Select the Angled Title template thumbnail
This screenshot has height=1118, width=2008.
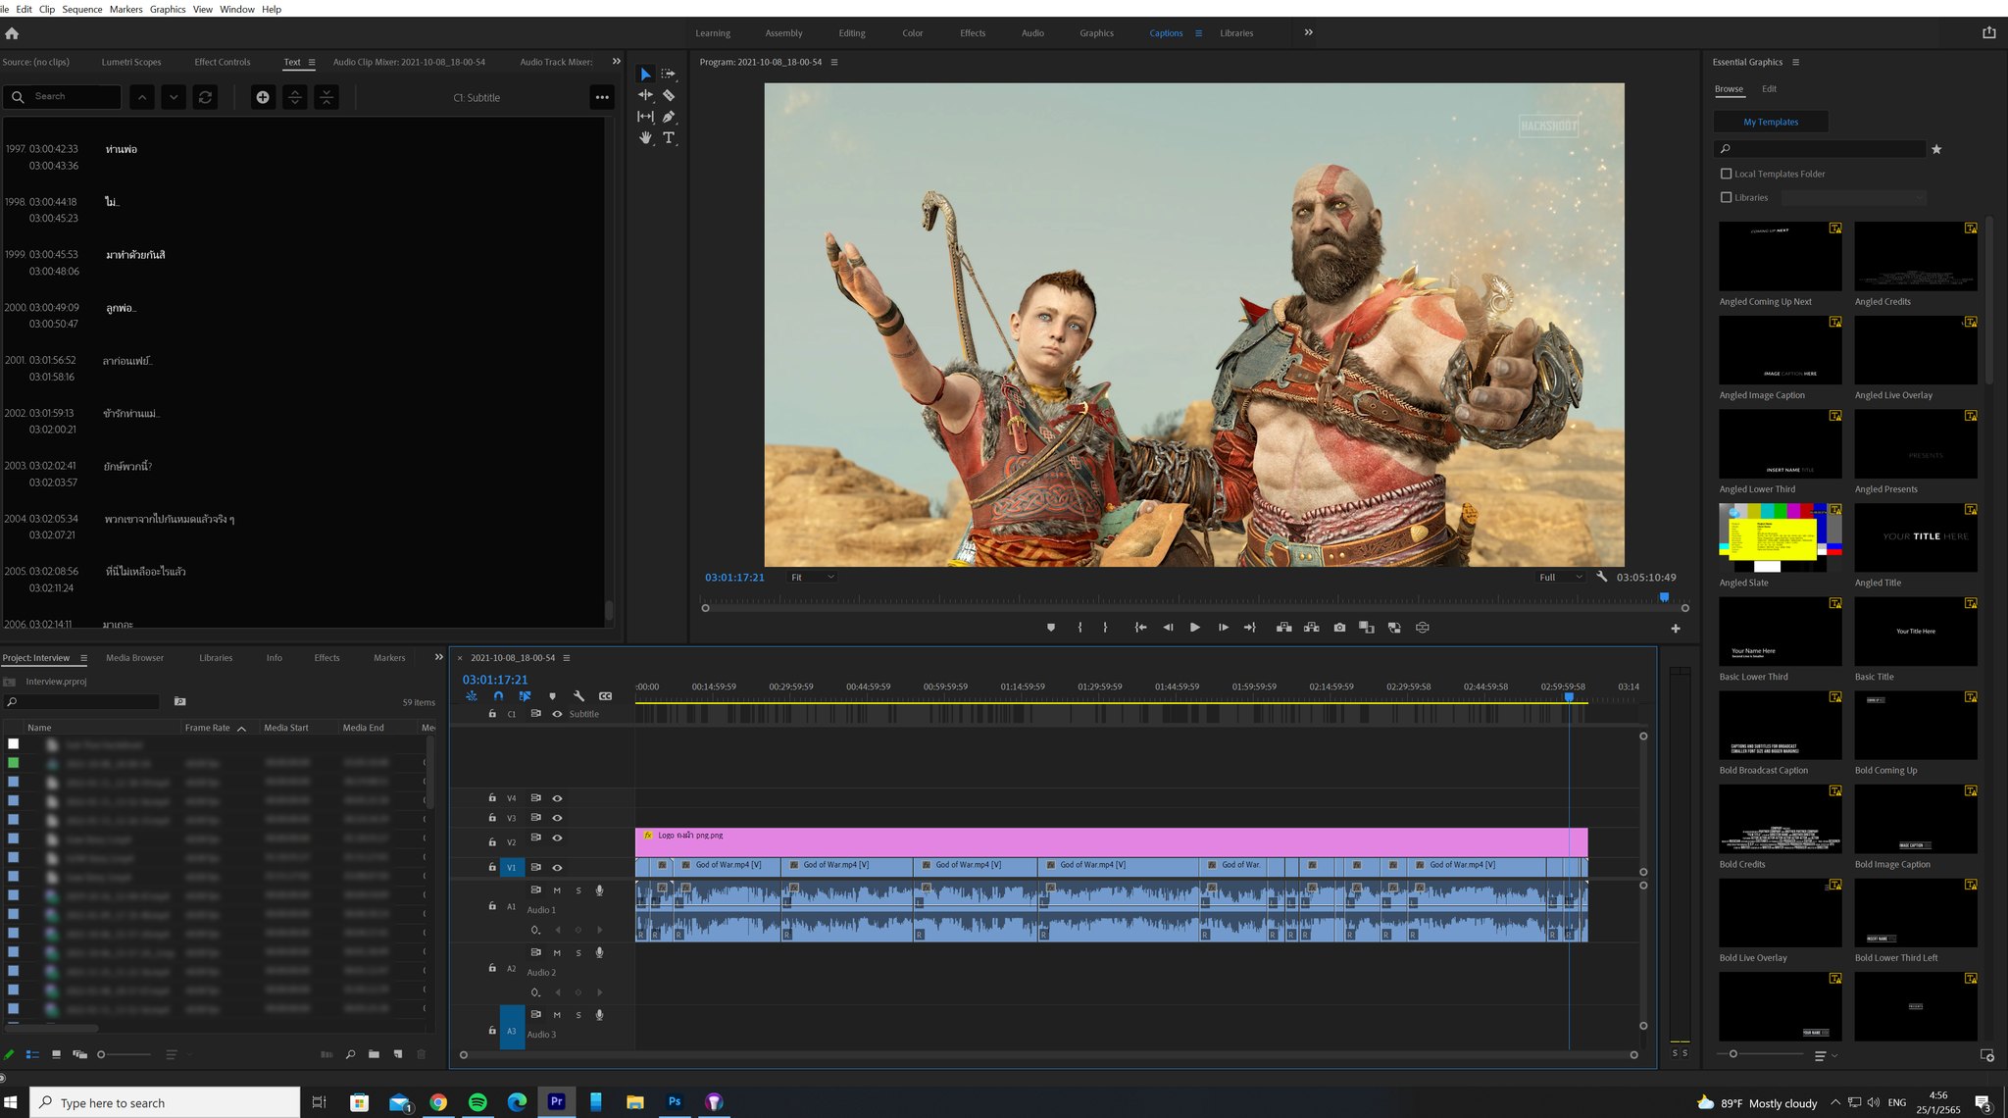point(1916,537)
